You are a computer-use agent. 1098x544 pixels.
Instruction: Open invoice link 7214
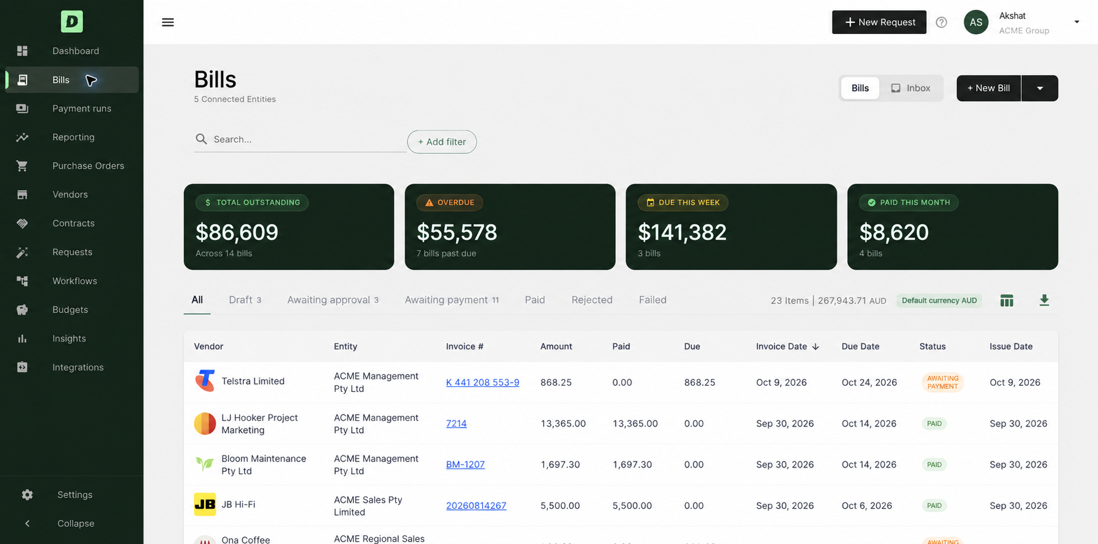tap(456, 423)
